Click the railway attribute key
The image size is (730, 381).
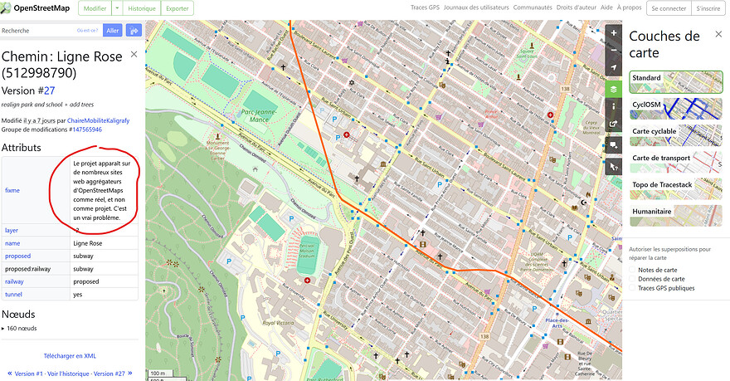click(14, 281)
